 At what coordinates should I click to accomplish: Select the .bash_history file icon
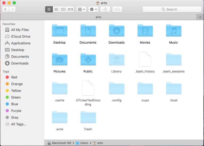pos(145,59)
